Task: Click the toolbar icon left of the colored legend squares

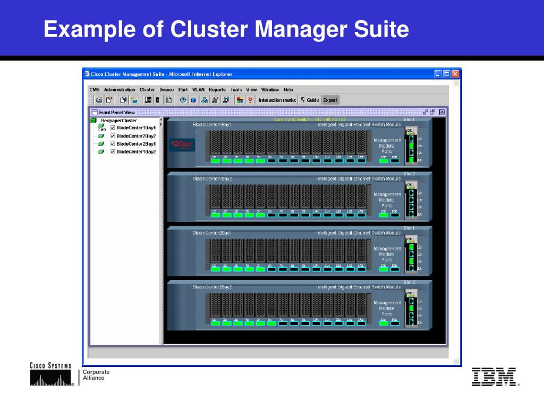Action: point(226,100)
